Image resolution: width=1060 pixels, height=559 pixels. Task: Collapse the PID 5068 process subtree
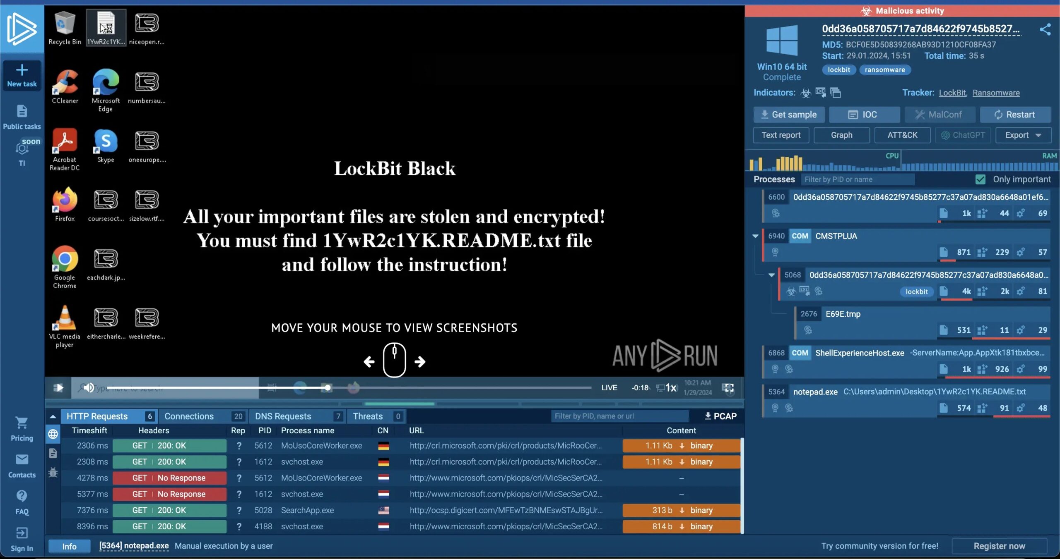point(771,275)
